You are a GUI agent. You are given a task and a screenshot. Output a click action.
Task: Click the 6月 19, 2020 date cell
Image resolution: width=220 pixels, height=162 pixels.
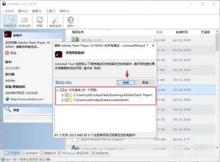tap(182, 60)
